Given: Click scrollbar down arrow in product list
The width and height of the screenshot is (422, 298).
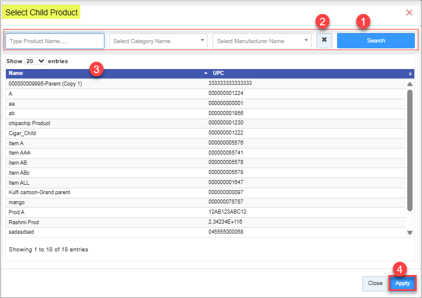Looking at the screenshot, I should tap(410, 233).
